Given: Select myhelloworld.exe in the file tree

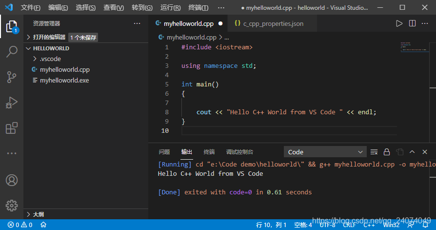Looking at the screenshot, I should pos(87,80).
